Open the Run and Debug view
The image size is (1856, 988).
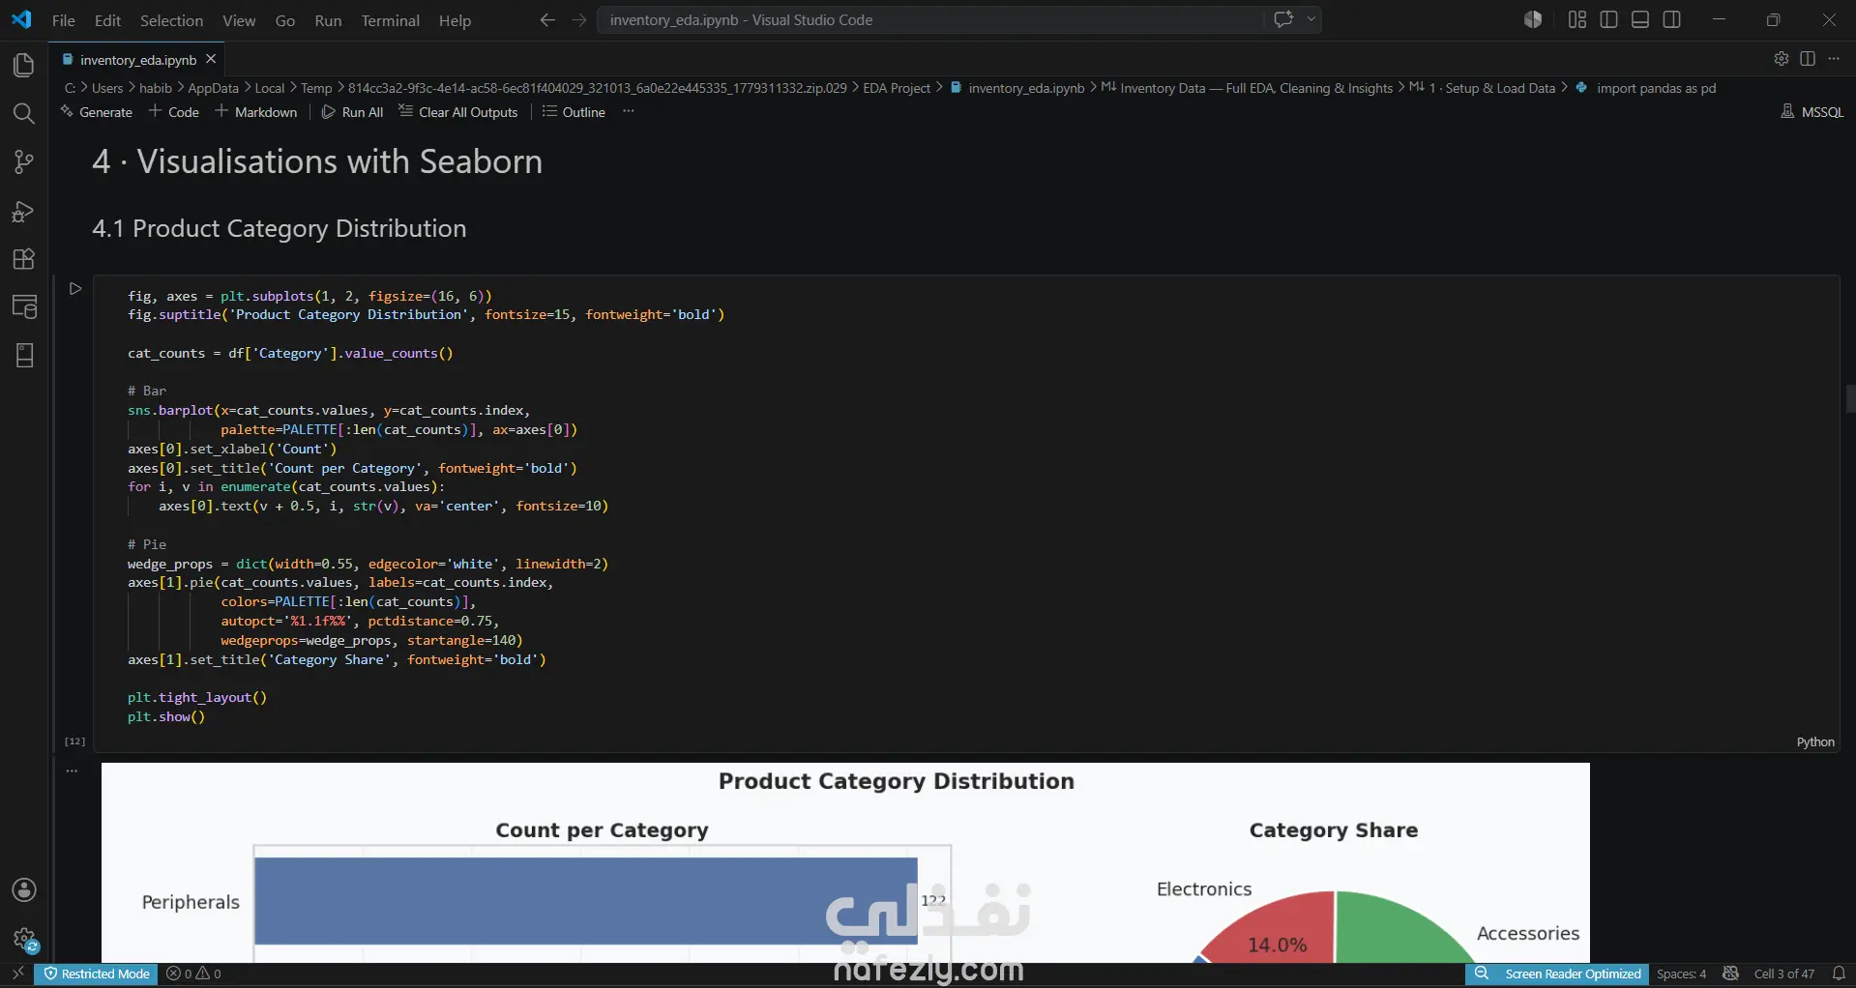[x=24, y=211]
